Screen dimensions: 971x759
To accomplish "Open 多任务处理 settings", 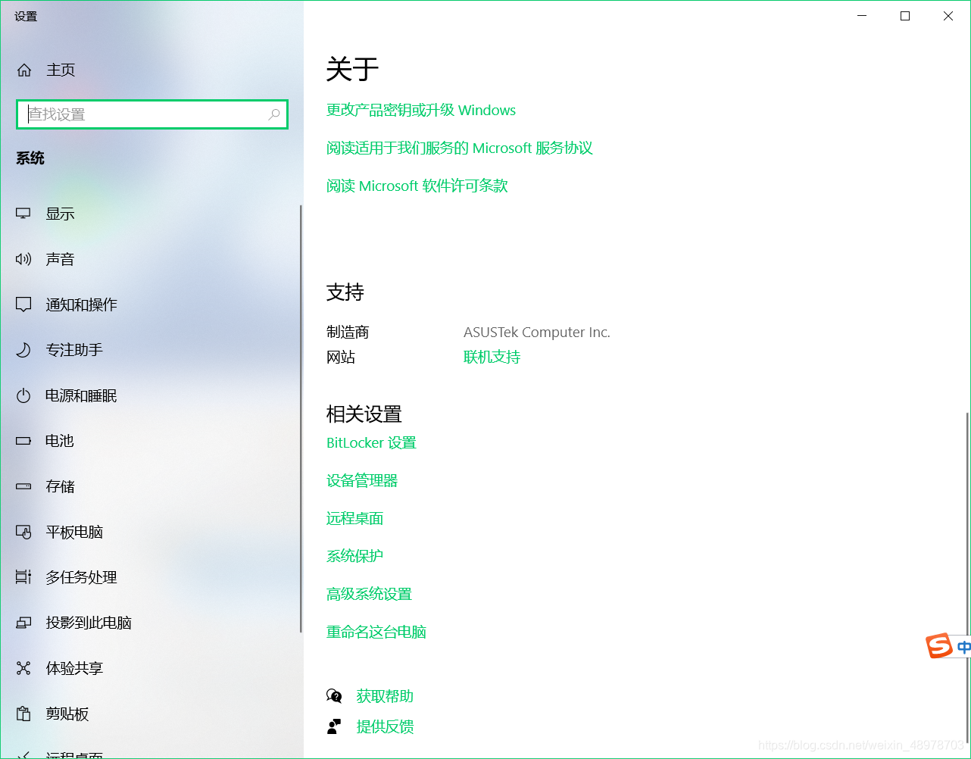I will click(80, 577).
